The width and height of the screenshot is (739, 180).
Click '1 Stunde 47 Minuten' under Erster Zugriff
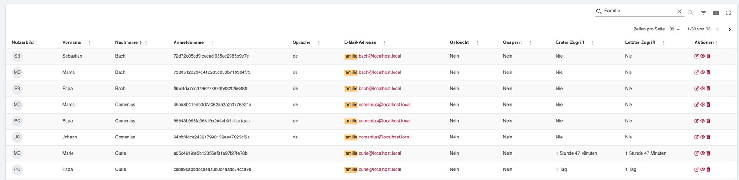point(576,153)
